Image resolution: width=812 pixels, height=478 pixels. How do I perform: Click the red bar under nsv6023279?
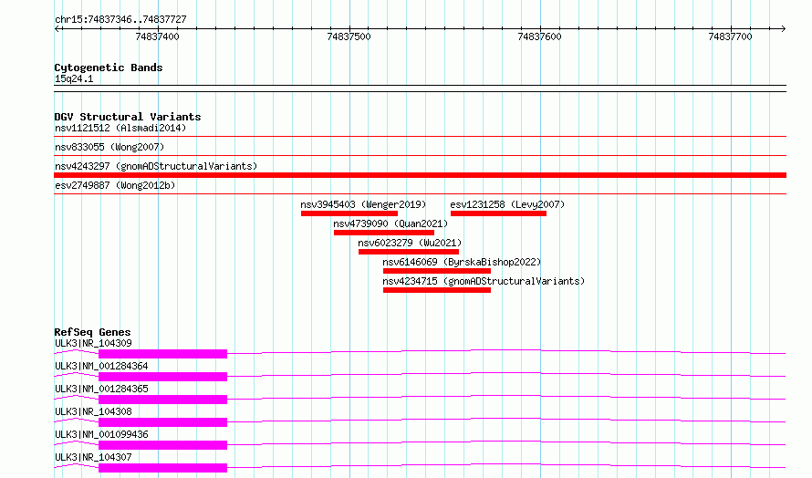pyautogui.click(x=409, y=252)
